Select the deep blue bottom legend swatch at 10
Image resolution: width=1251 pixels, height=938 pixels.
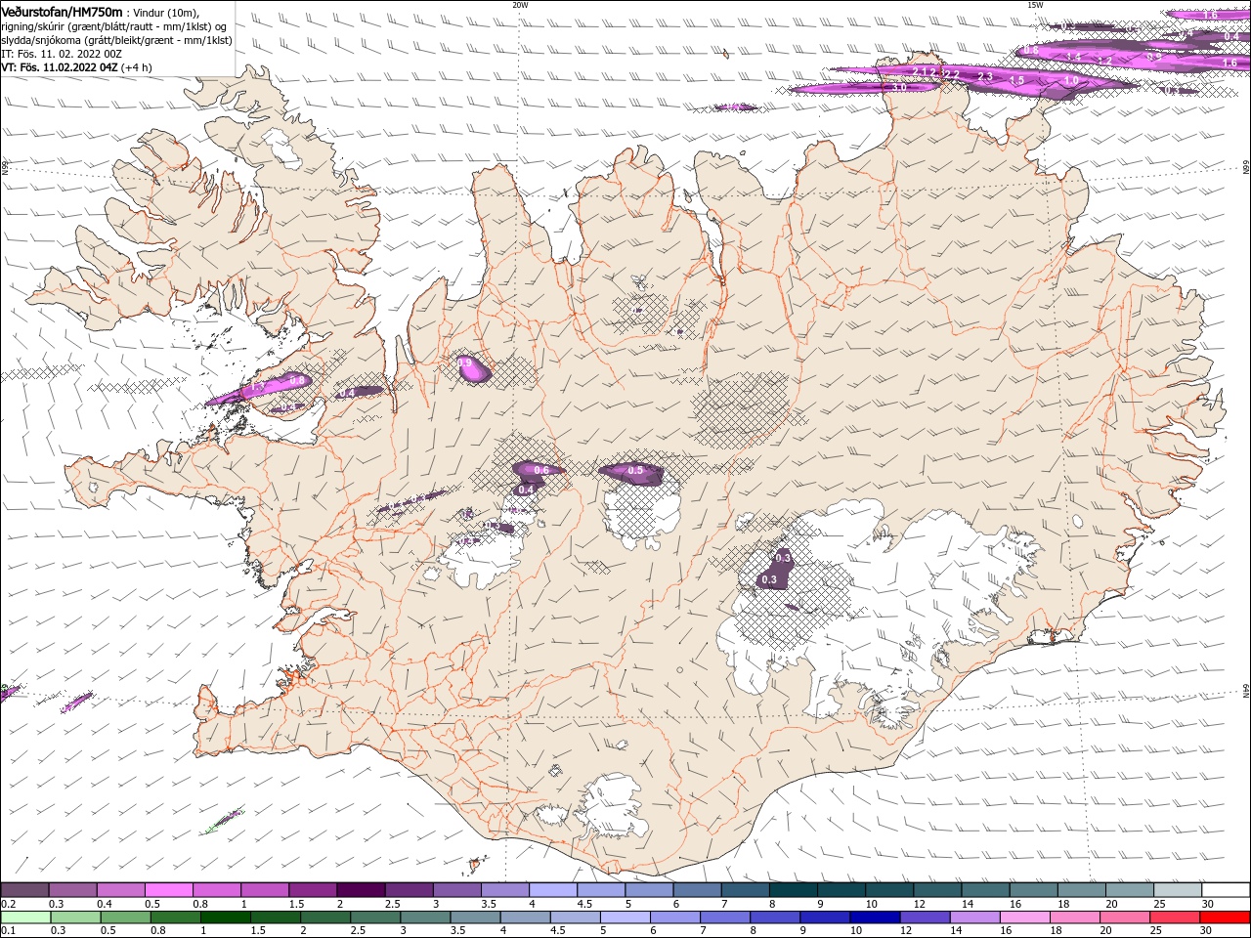[x=875, y=917]
